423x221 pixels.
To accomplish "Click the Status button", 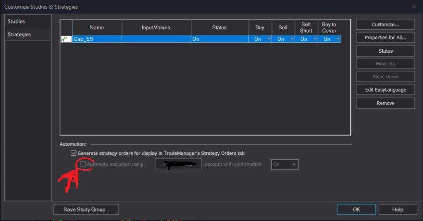I will pyautogui.click(x=385, y=51).
